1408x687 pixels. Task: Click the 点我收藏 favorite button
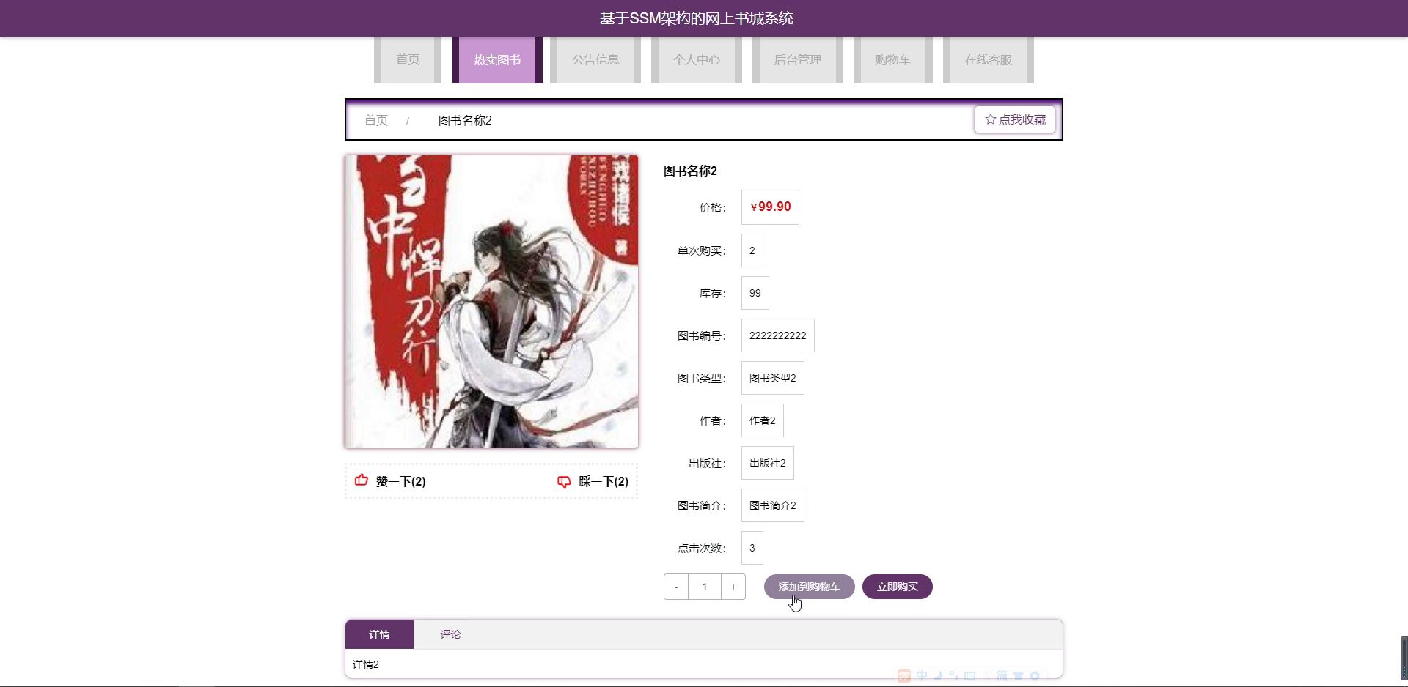[1015, 119]
